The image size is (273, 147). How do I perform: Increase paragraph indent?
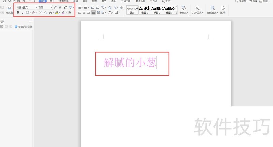click(x=98, y=7)
